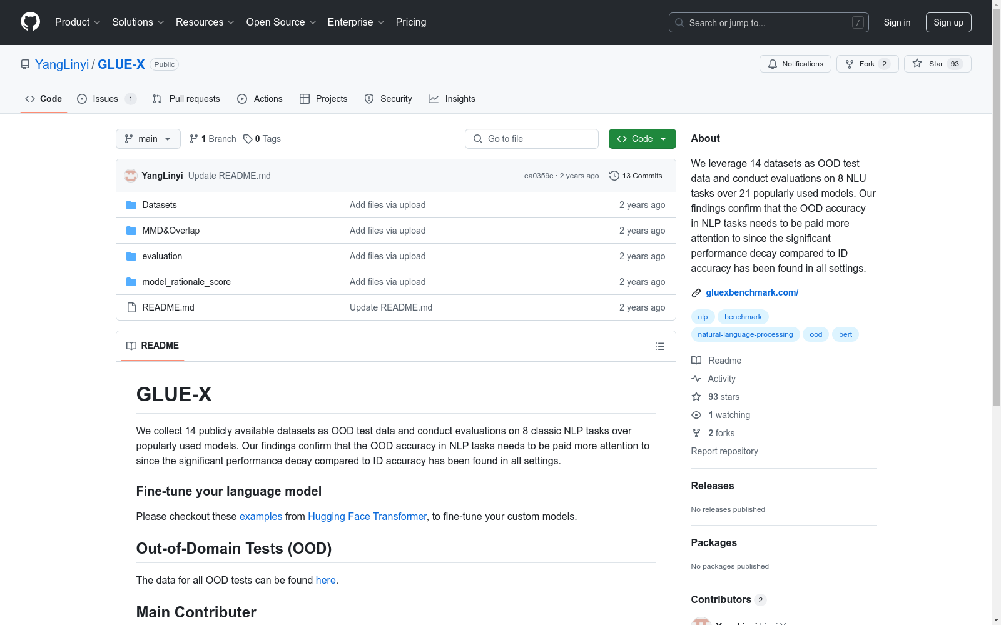This screenshot has height=625, width=1001.
Task: Click the bert topic tag
Action: pos(845,334)
